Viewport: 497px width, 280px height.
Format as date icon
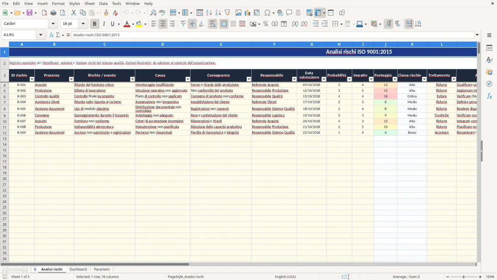[284, 24]
